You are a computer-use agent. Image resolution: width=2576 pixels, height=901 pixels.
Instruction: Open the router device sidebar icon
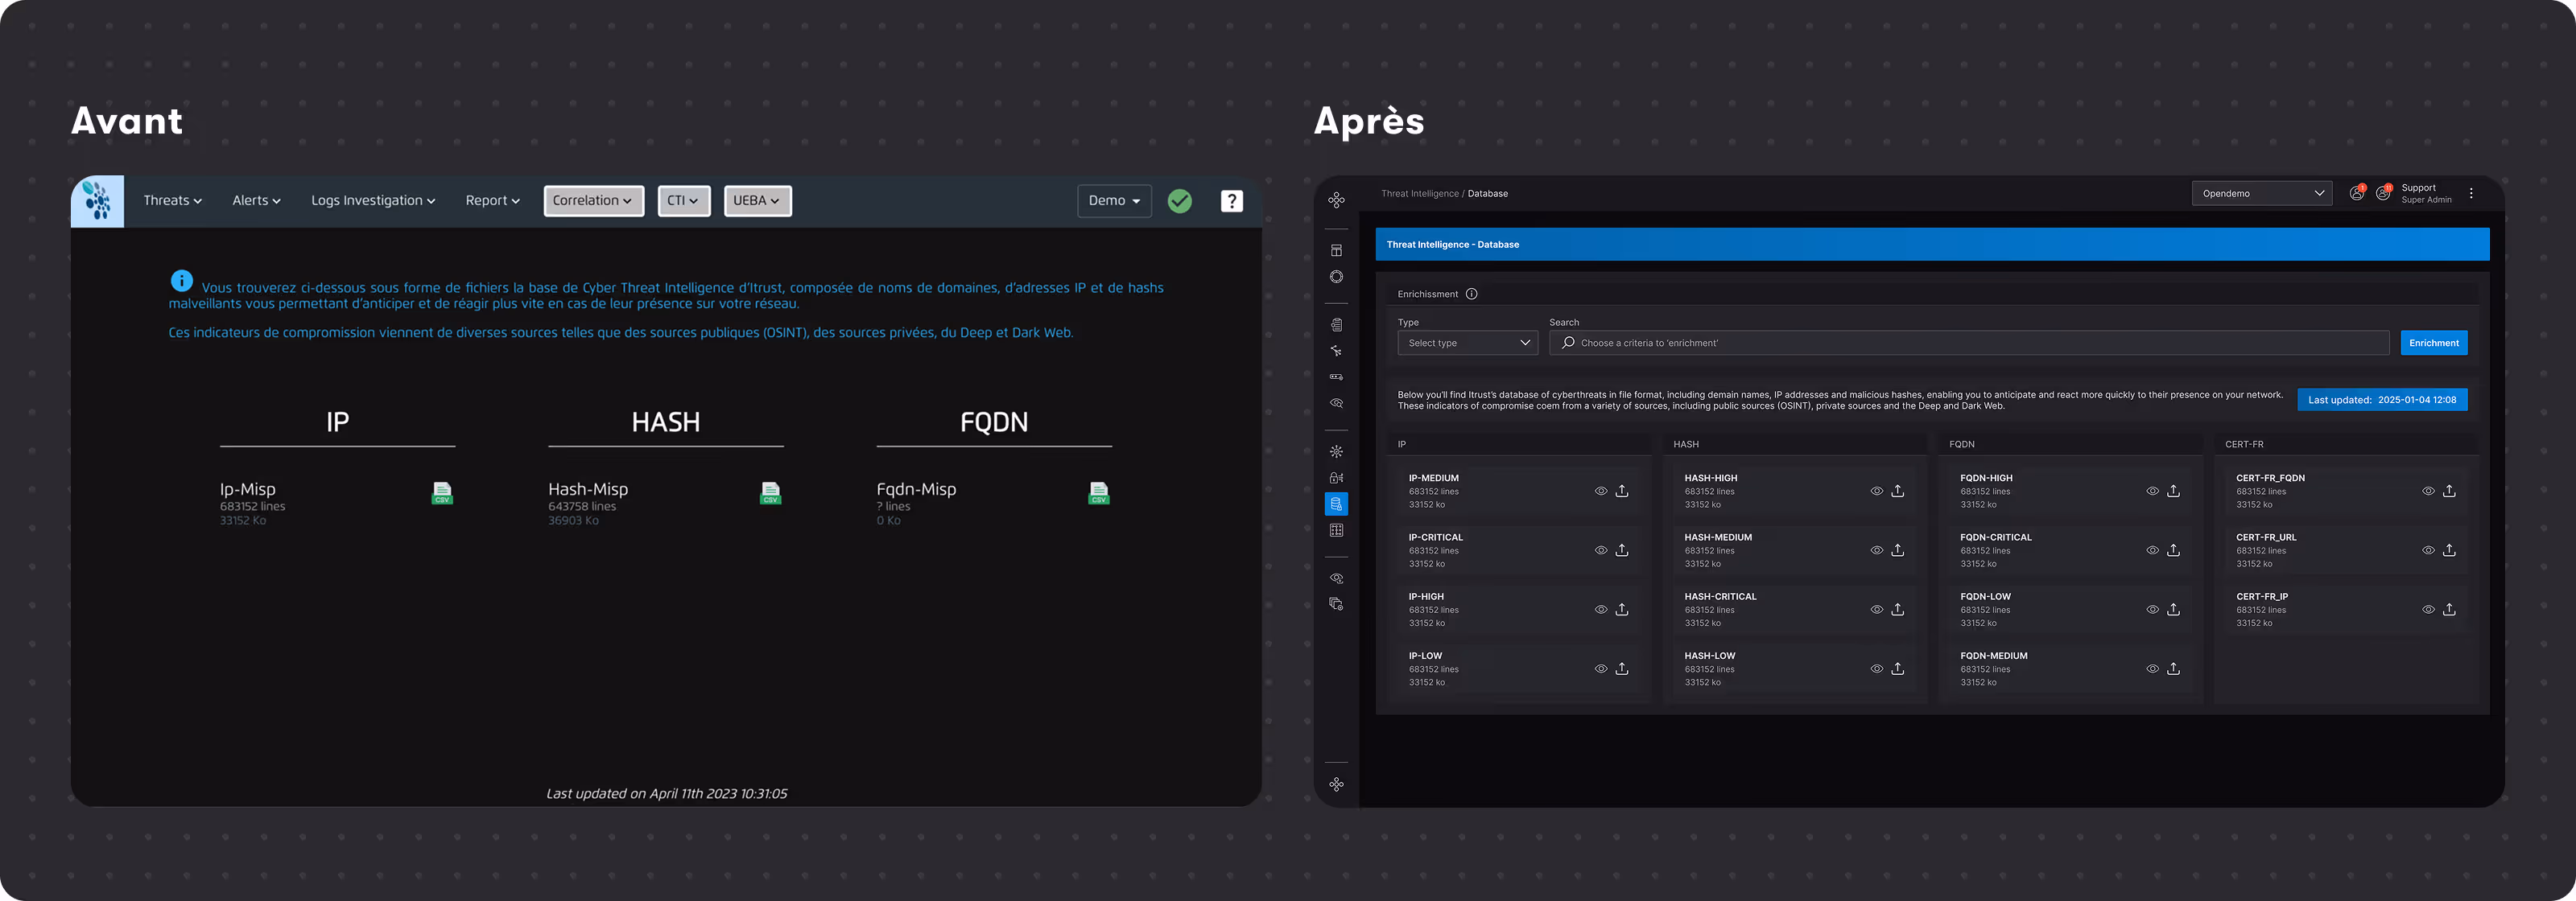pyautogui.click(x=1336, y=376)
